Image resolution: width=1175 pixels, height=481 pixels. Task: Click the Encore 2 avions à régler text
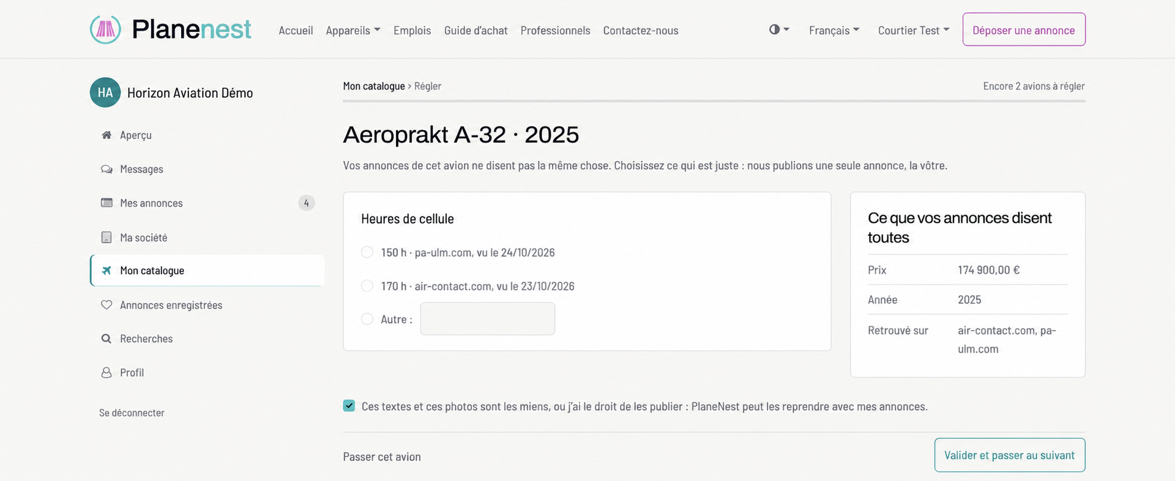[1034, 86]
